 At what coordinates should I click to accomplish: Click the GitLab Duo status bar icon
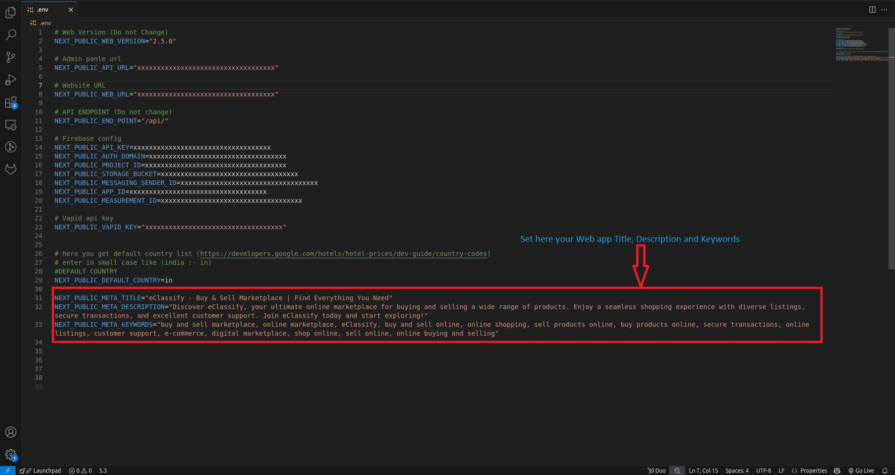click(656, 470)
